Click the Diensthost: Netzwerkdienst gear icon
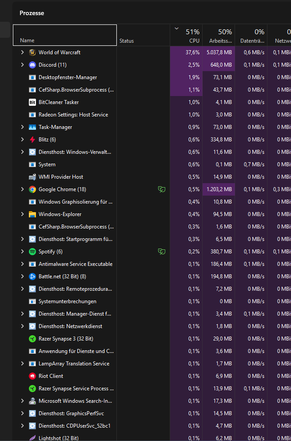The image size is (291, 441). (x=32, y=326)
